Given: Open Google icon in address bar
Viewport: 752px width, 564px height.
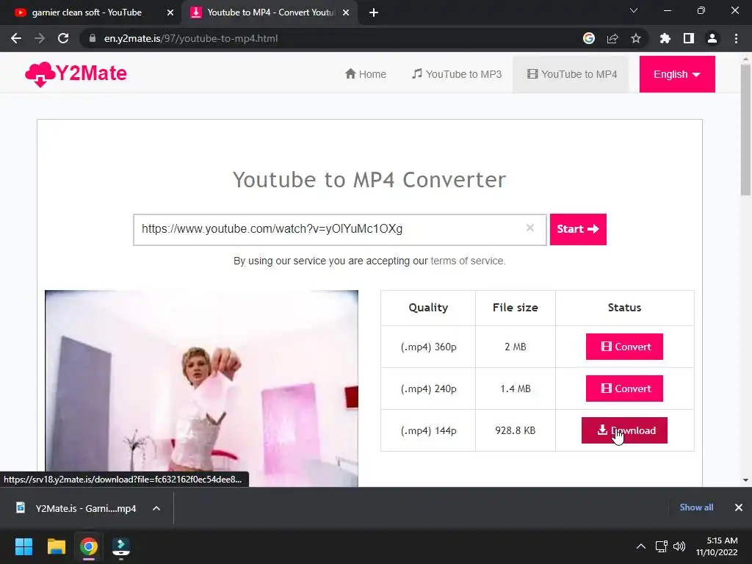Looking at the screenshot, I should [589, 38].
